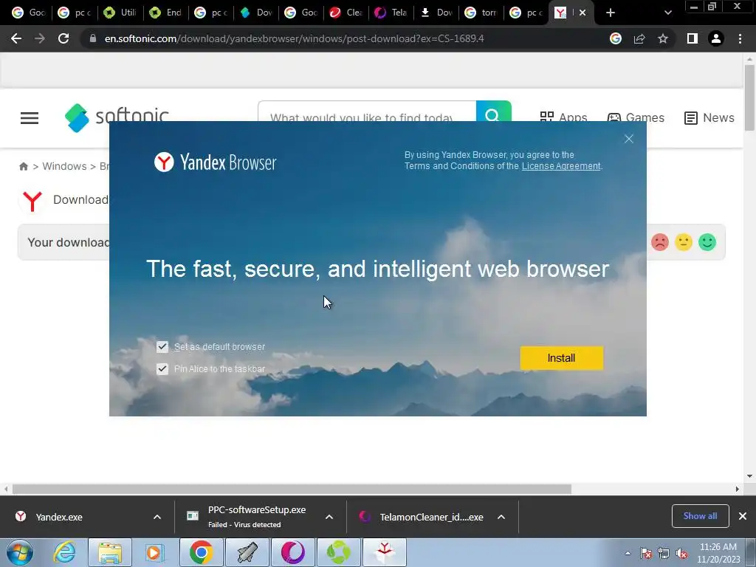
Task: Click the action center flag tray icon
Action: tap(646, 554)
